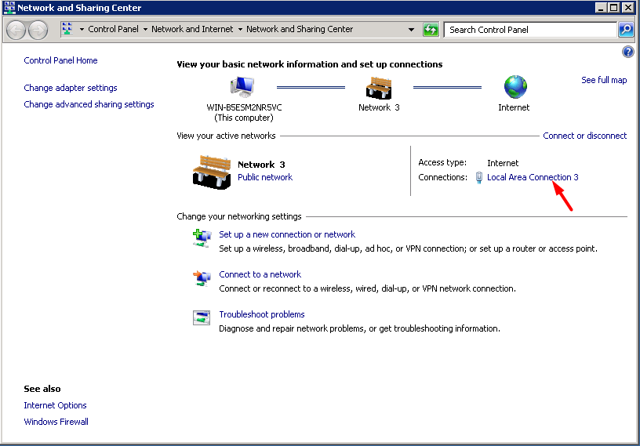Open Change adapter settings

point(71,88)
